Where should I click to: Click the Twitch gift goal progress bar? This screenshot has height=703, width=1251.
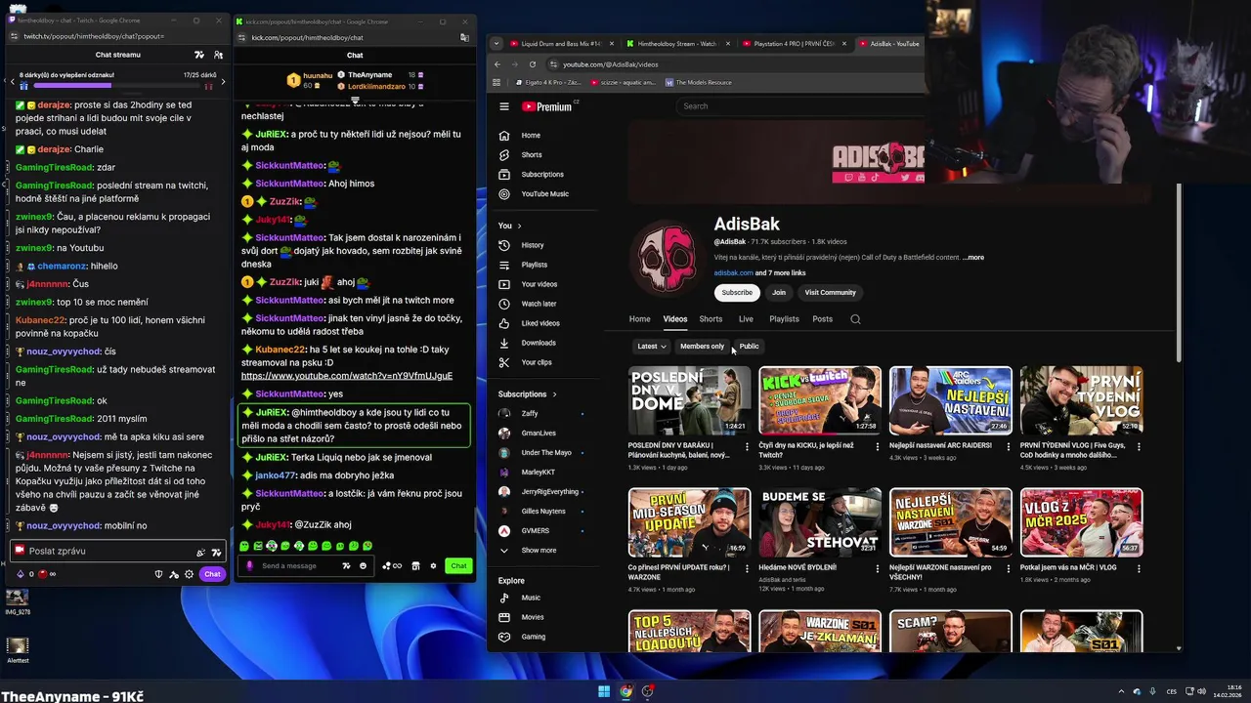(116, 86)
